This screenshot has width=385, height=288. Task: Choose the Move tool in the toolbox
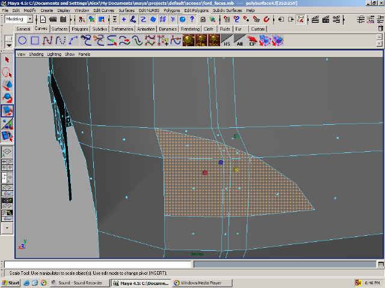tap(7, 85)
